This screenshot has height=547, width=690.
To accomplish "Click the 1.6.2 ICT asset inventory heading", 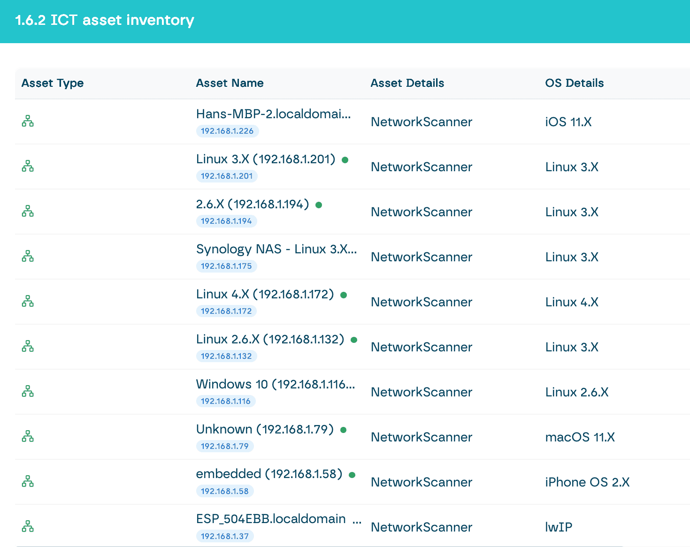I will (105, 20).
